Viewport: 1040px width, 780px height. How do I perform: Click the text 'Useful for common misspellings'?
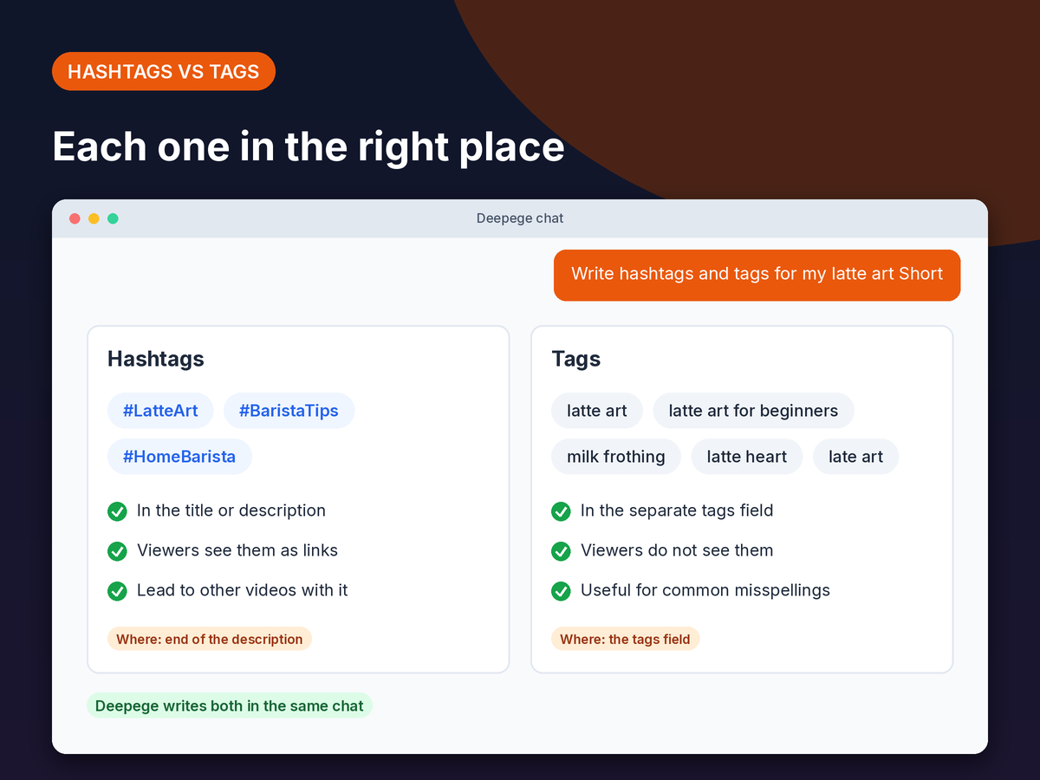[705, 590]
